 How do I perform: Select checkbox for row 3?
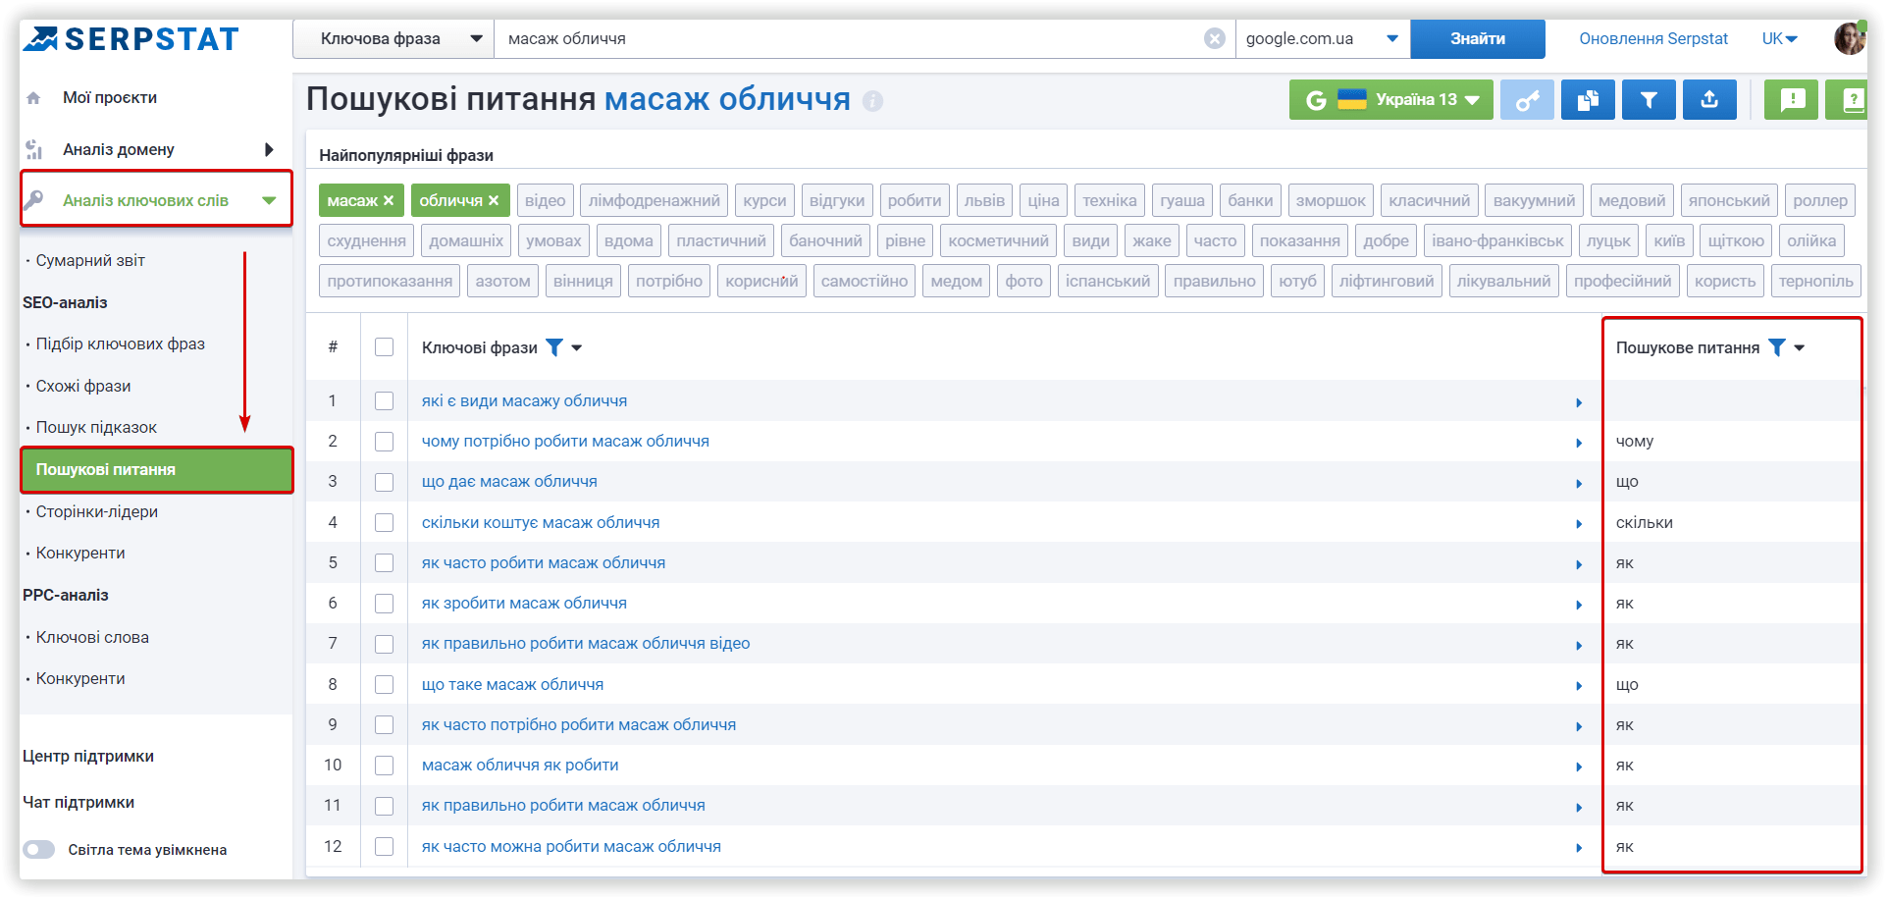pos(384,482)
